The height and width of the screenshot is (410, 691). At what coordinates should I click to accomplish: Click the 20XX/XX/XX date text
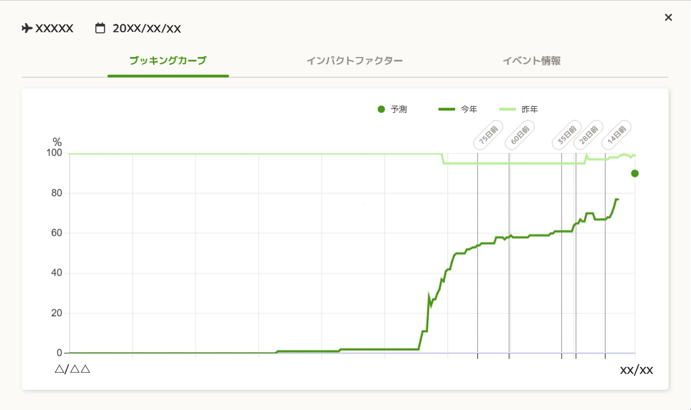(147, 28)
